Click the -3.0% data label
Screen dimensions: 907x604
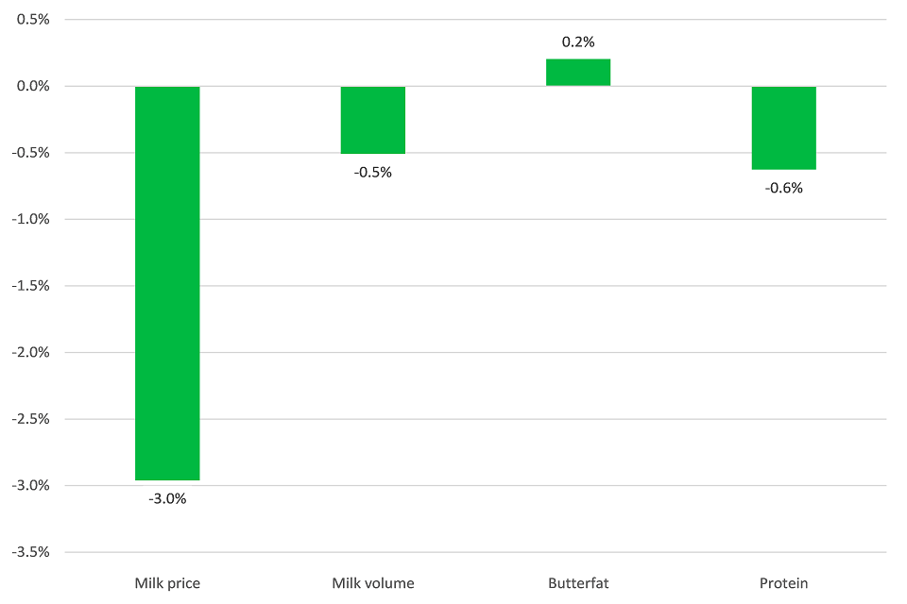click(x=167, y=498)
